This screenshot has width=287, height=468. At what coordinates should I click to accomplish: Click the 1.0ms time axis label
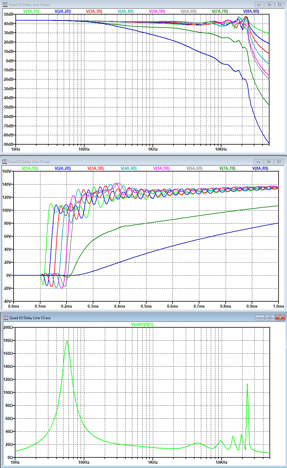279,306
